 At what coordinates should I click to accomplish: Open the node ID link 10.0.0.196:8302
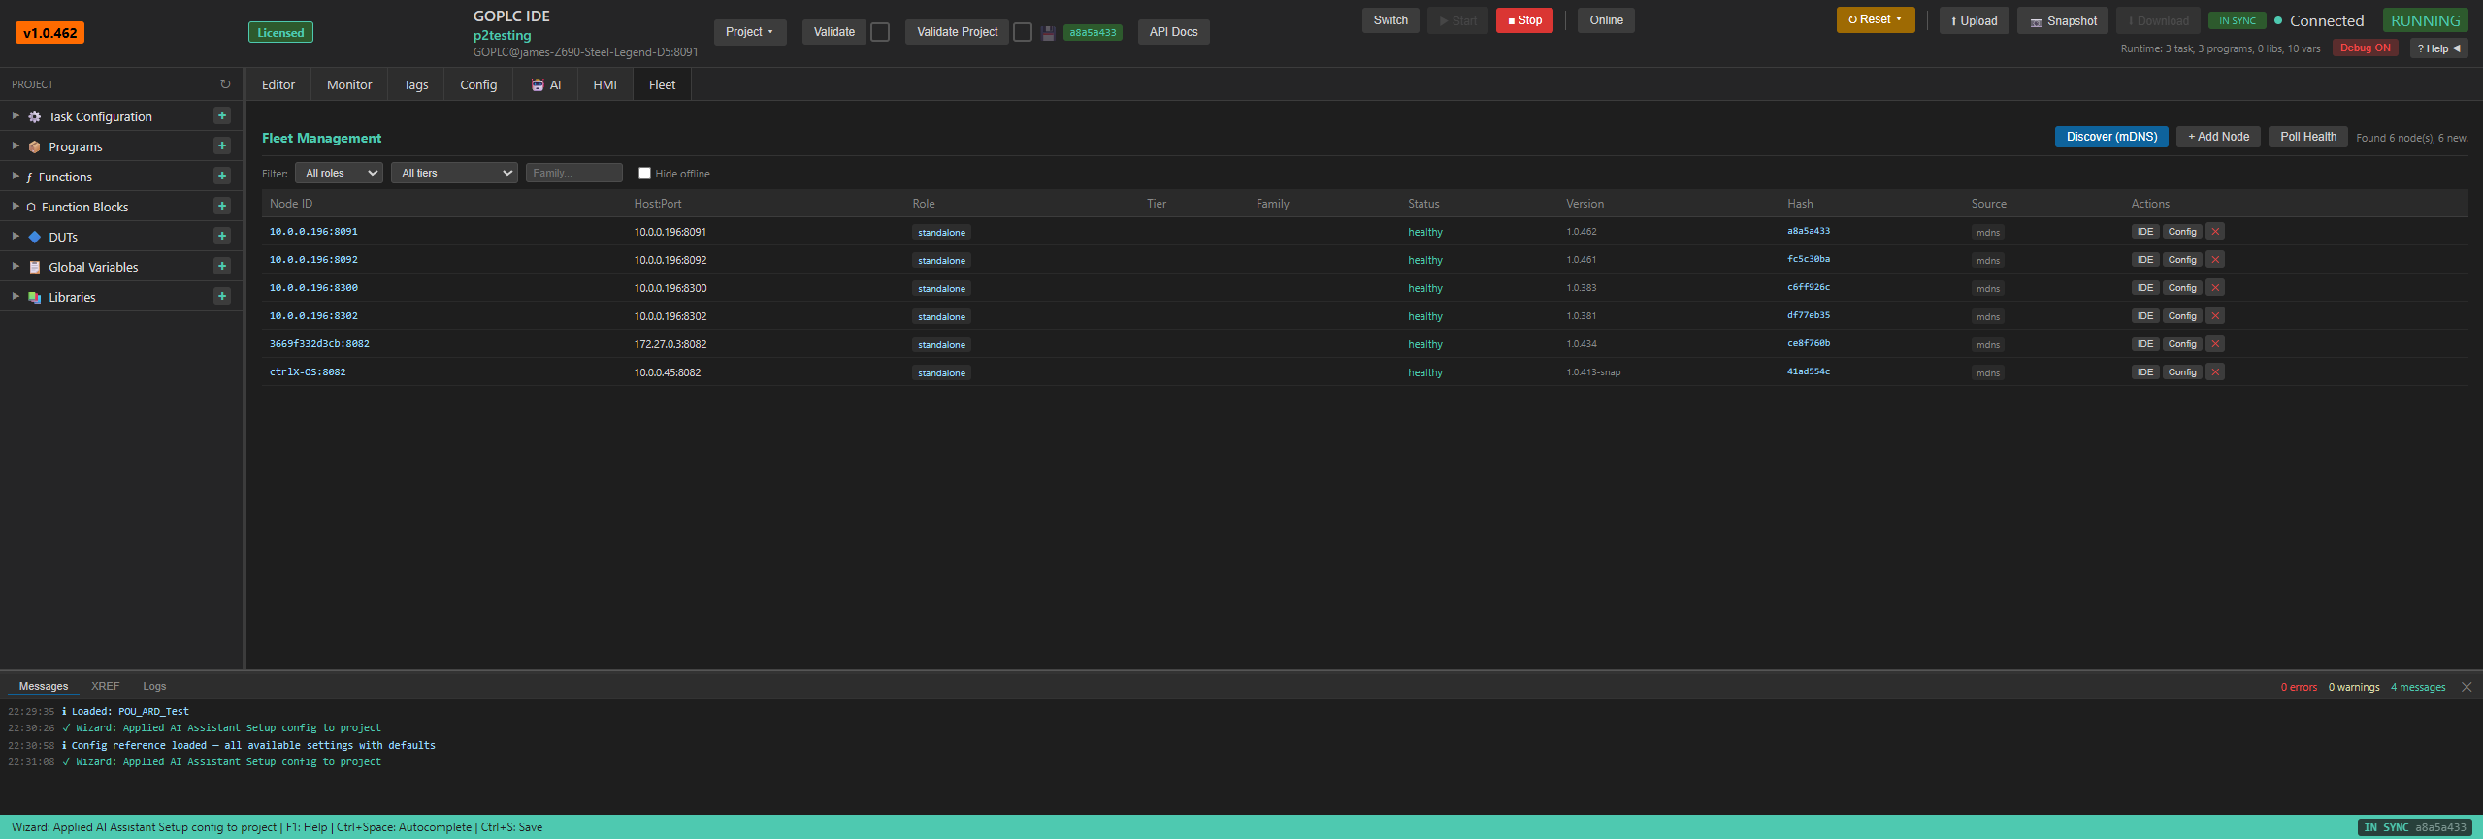tap(313, 315)
